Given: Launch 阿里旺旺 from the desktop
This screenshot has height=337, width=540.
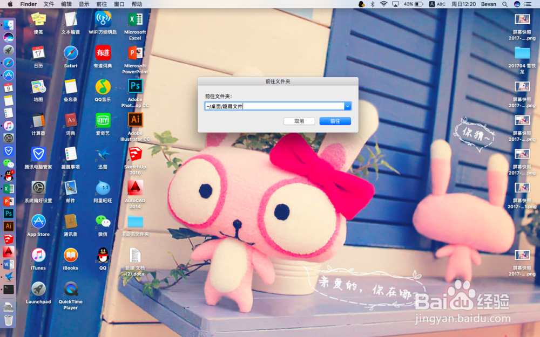Looking at the screenshot, I should coord(103,188).
